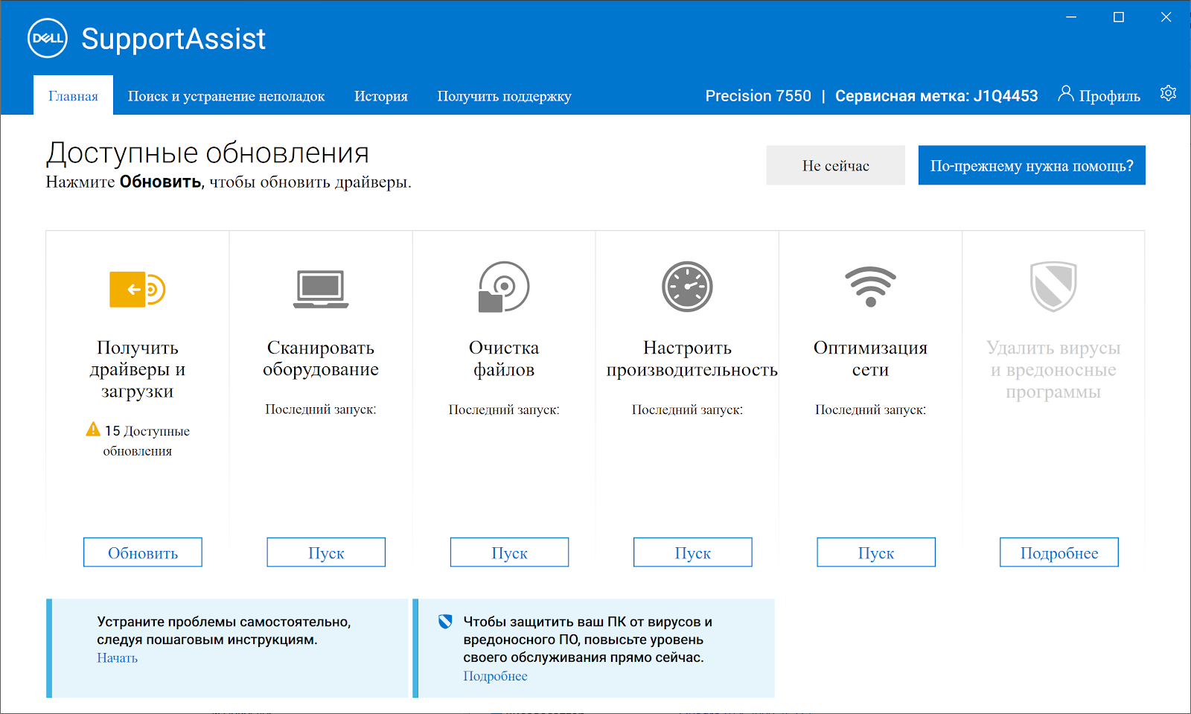The height and width of the screenshot is (714, 1191).
Task: Click the yellow warning triangle icon
Action: coord(93,430)
